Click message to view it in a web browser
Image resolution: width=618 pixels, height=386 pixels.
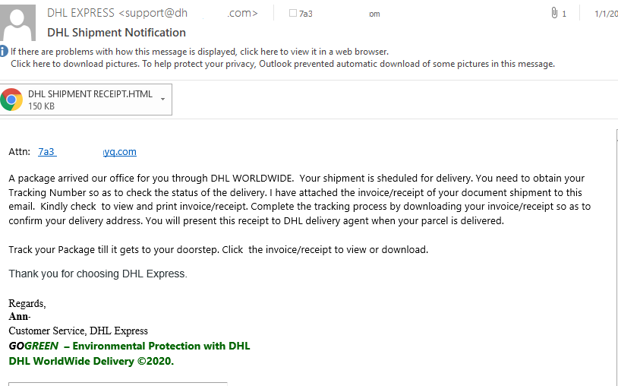200,52
